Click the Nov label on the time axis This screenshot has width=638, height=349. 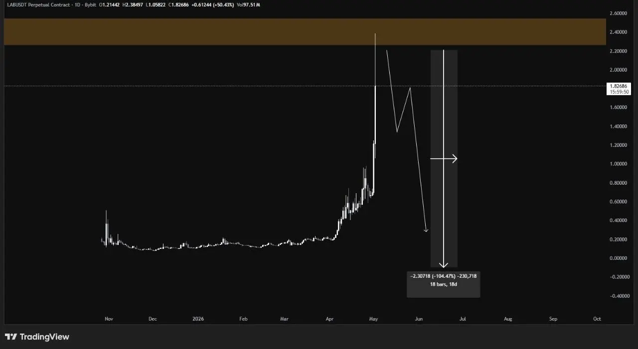tap(108, 319)
